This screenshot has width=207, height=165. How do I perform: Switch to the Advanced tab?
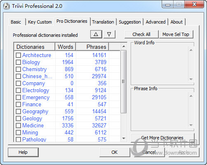(x=155, y=22)
